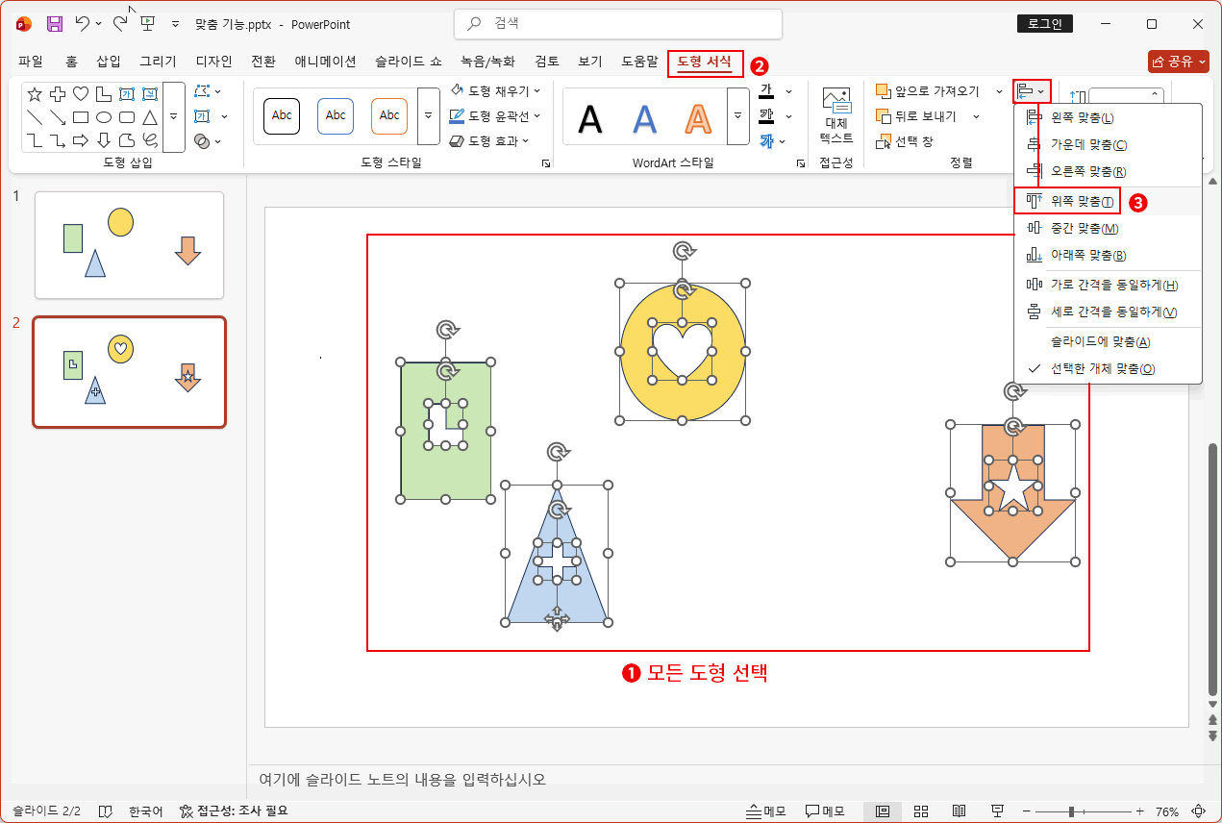Switch to the 도형 서식 ribbon tab

click(x=706, y=62)
